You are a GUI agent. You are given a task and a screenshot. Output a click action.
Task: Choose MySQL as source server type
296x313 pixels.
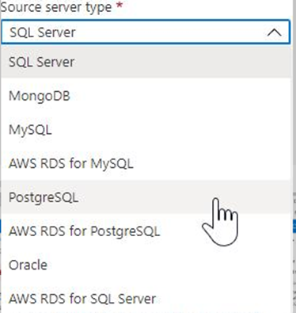click(146, 129)
